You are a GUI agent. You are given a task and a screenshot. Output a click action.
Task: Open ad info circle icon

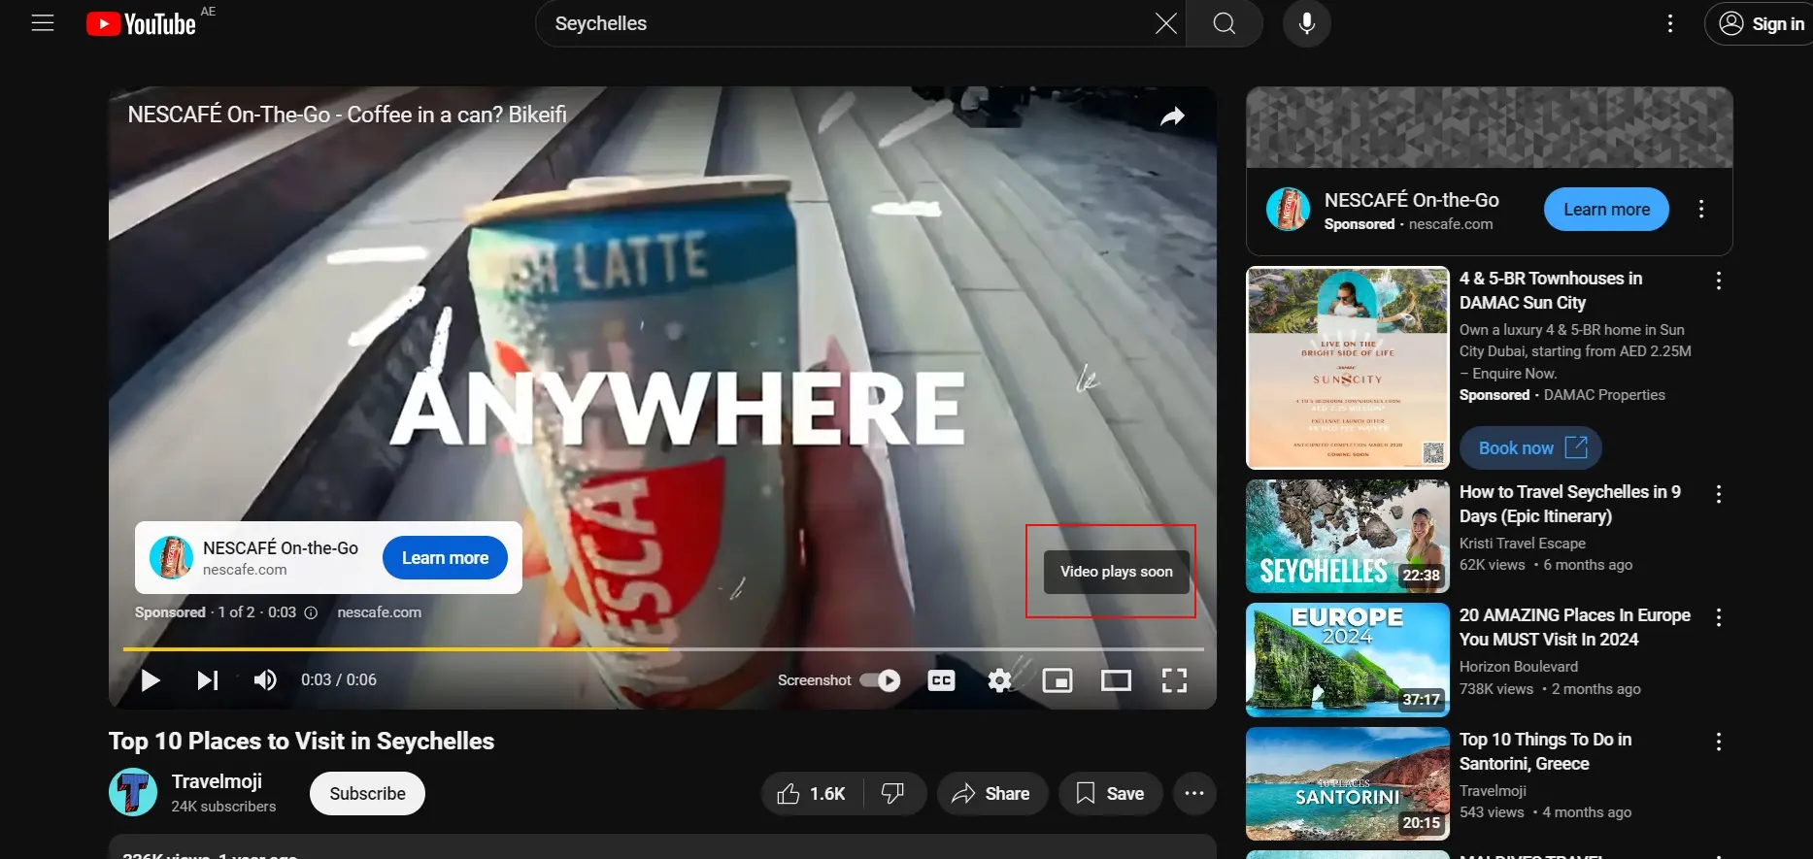[311, 612]
